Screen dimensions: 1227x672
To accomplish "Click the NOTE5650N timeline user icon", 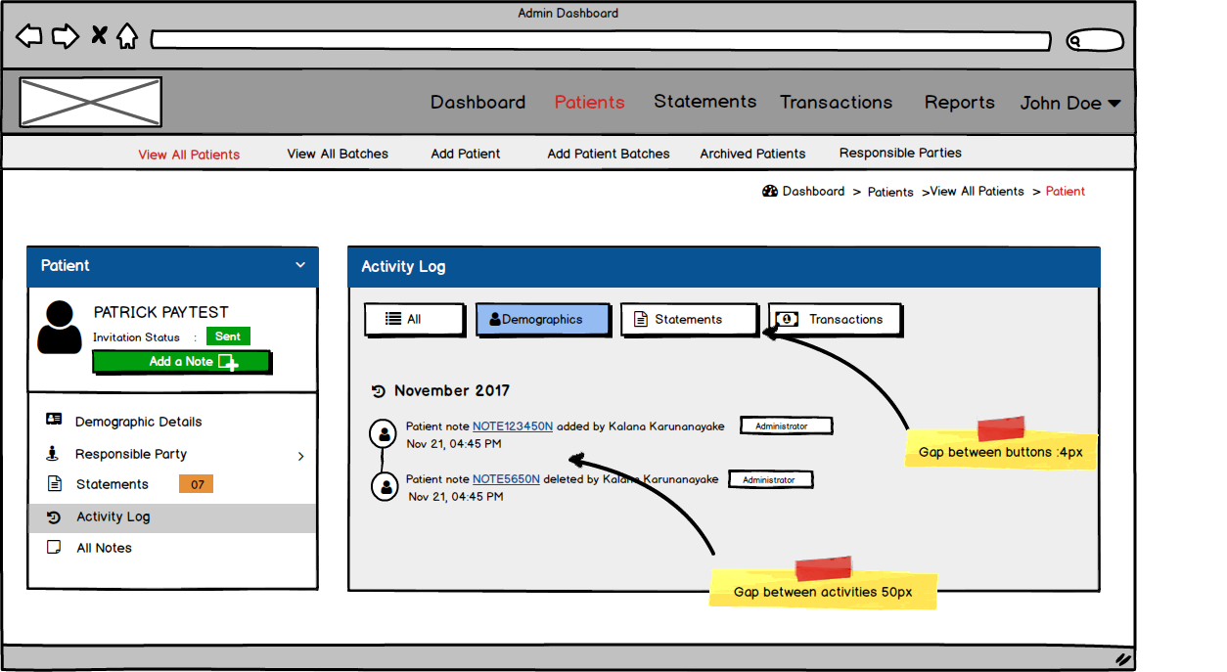I will tap(386, 486).
